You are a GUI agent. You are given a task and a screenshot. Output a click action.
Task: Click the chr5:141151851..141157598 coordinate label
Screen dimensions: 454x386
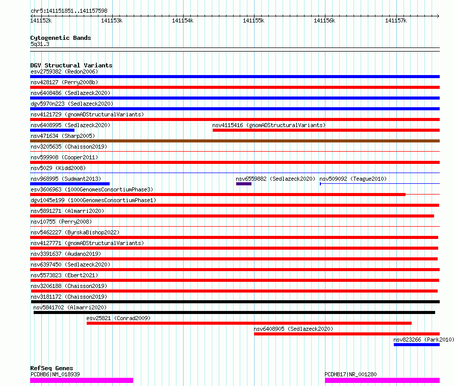(69, 11)
